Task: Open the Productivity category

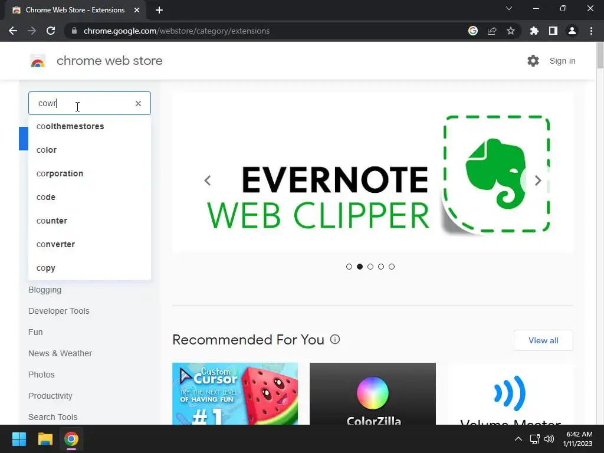Action: click(x=50, y=396)
